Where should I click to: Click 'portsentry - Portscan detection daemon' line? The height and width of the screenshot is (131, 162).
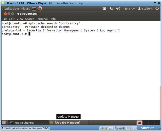tap(36, 27)
